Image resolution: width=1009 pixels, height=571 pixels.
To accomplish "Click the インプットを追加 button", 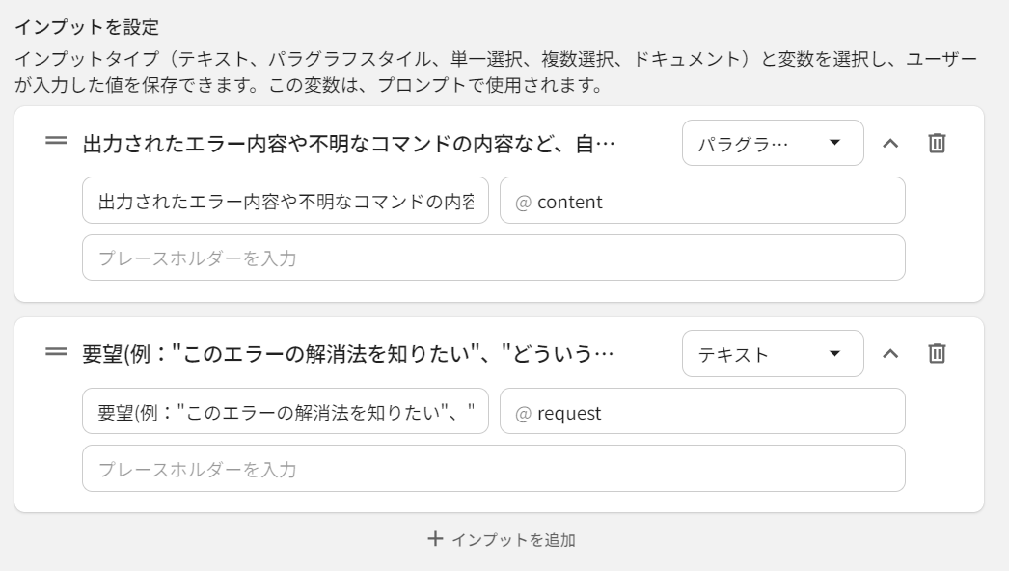I will (x=512, y=540).
